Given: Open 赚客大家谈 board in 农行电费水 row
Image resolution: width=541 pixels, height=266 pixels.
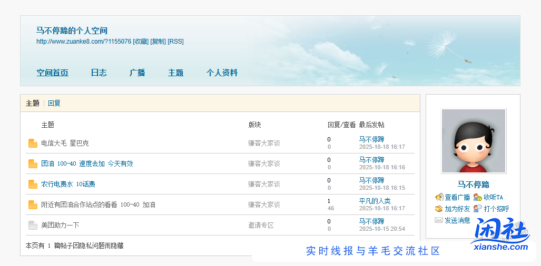Looking at the screenshot, I should tap(264, 184).
